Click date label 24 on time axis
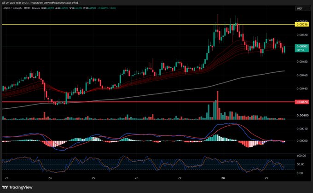The width and height of the screenshot is (313, 193). tap(50, 178)
